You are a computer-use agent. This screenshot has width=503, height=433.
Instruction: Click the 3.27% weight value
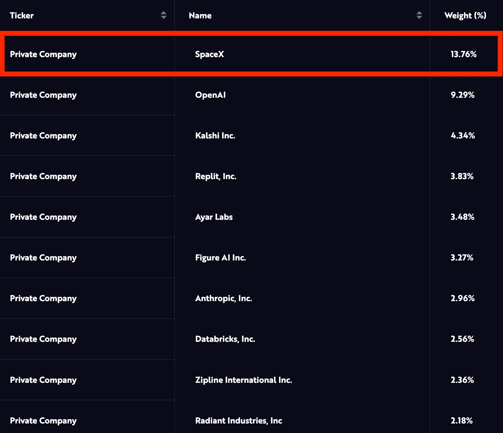(462, 258)
